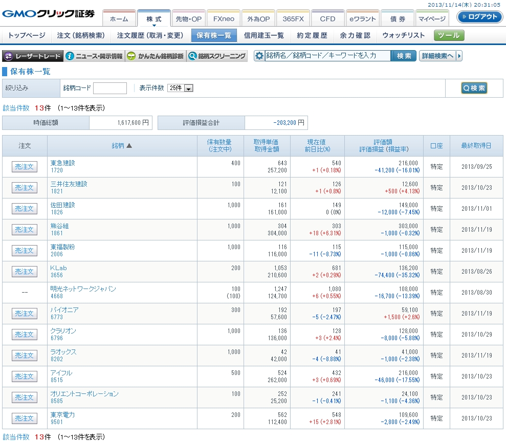Screen dimensions: 506x442
Task: Open the レーザートレード tool
Action: pyautogui.click(x=33, y=56)
